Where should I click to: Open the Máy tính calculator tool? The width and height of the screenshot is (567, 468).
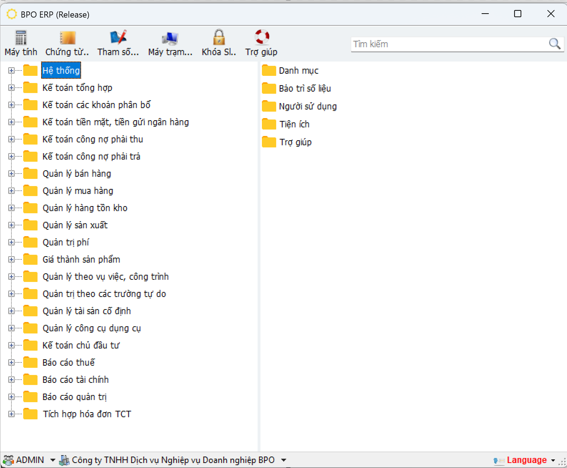pos(21,38)
